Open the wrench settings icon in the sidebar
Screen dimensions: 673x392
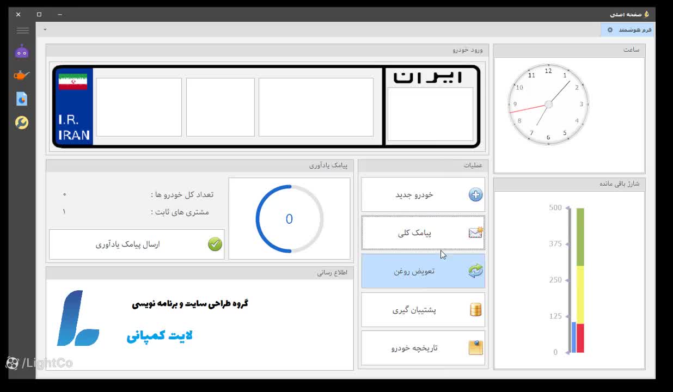pyautogui.click(x=22, y=122)
